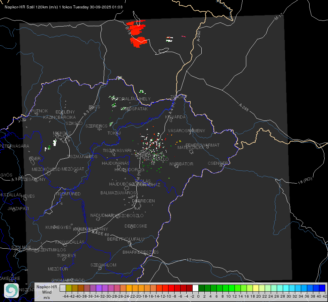Click the M-17 road label
Screen dimensions: 328x302
(x=279, y=17)
